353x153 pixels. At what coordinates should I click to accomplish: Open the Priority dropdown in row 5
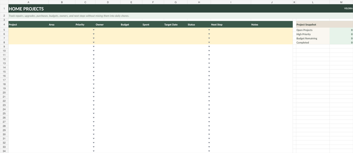[94, 30]
